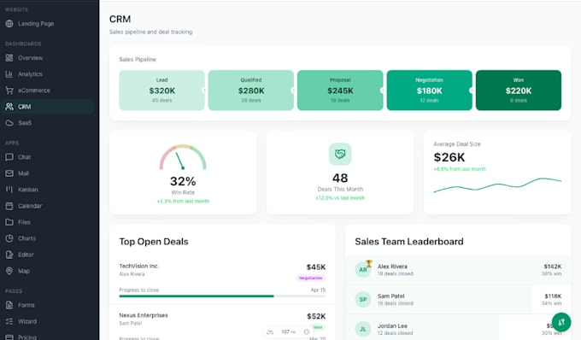
Task: Click the $26K Average Deal Size value
Action: pos(449,157)
